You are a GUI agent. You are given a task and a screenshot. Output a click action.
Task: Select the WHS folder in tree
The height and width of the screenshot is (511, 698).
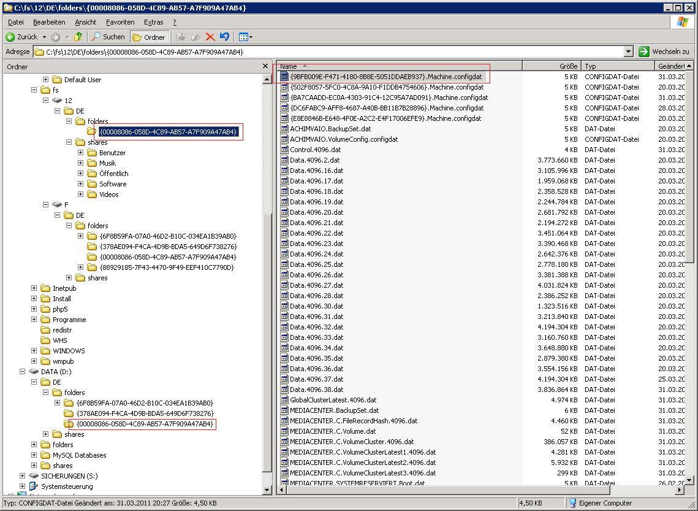(59, 340)
